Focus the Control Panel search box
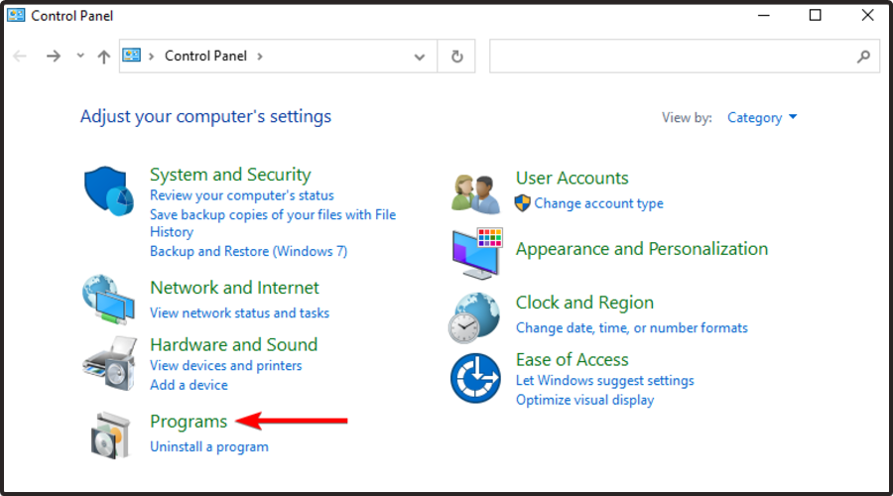The height and width of the screenshot is (496, 893). (x=684, y=57)
